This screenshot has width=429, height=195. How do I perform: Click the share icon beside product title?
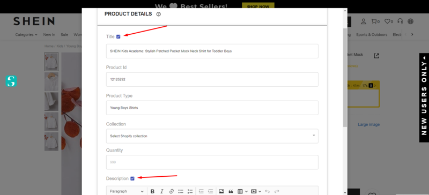376,56
